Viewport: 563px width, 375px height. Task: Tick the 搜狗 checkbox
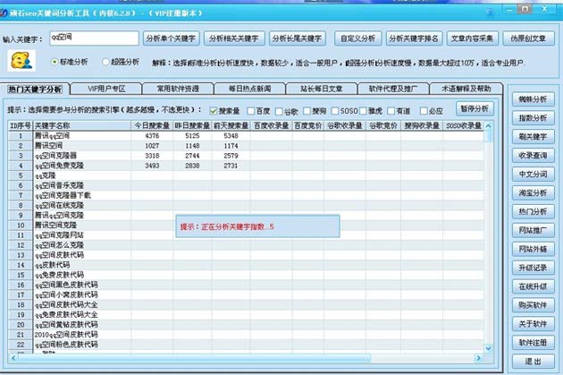(x=307, y=111)
